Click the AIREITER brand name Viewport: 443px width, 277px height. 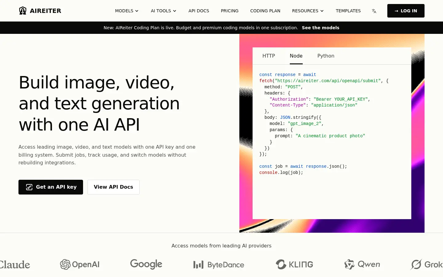[x=46, y=11]
